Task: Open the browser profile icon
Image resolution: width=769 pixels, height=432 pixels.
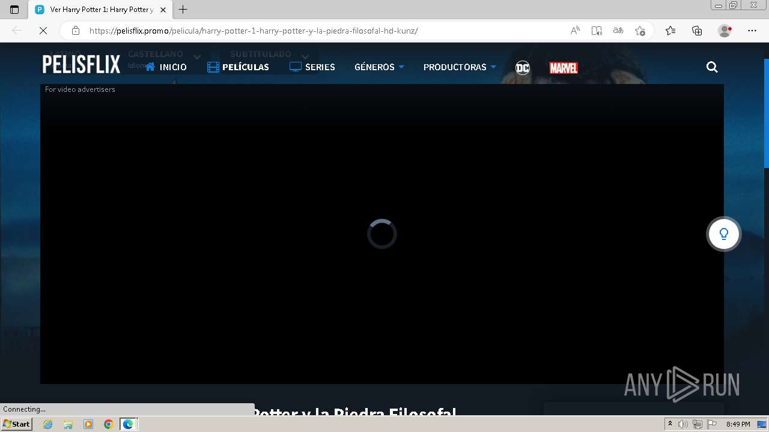Action: 725,31
